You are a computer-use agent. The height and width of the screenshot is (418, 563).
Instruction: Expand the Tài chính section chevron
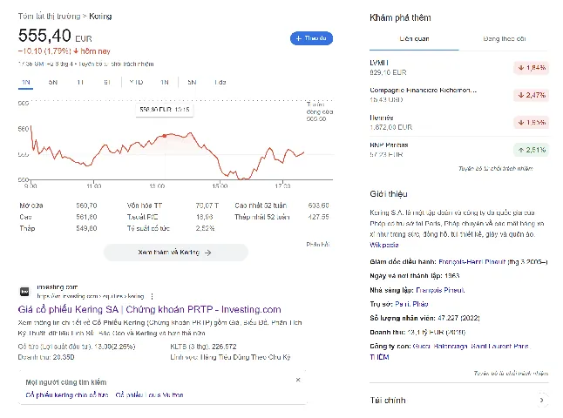(542, 400)
